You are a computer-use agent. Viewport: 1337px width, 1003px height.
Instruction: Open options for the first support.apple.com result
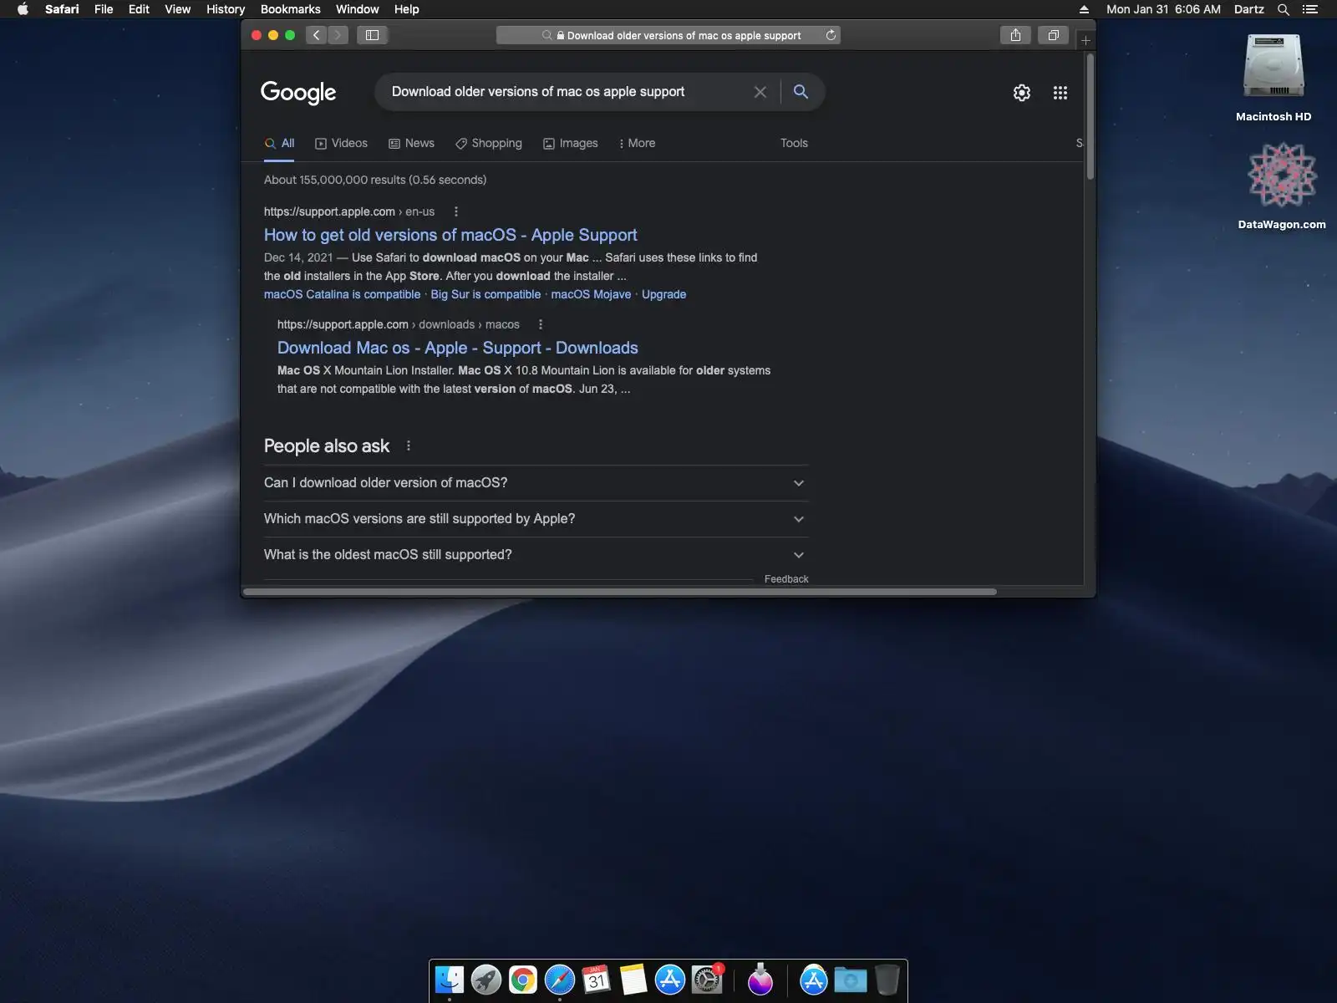click(x=456, y=211)
